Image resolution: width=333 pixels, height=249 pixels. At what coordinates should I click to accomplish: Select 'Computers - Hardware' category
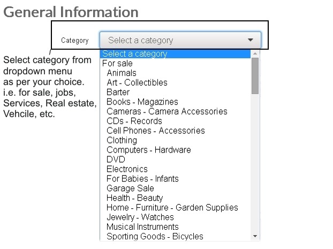point(148,150)
